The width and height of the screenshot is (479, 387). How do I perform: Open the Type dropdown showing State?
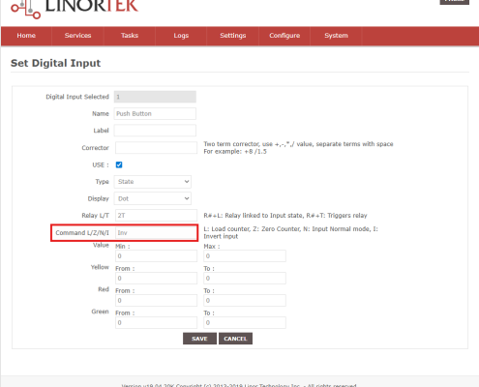click(x=153, y=182)
